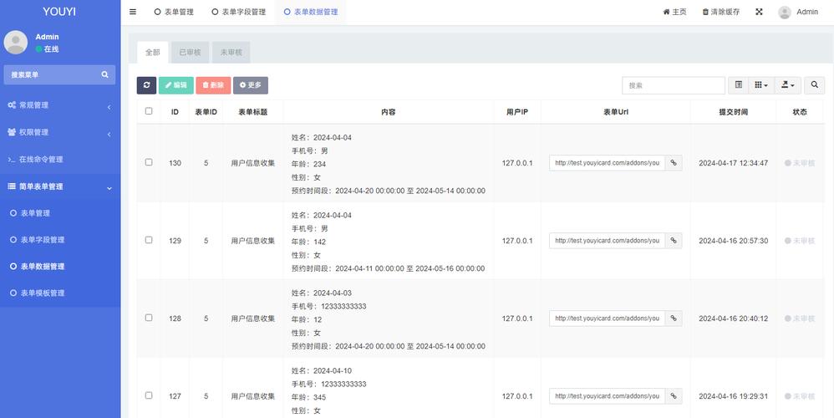Toggle 未审核 status of row 130
Screen dimensions: 834x418
pyautogui.click(x=800, y=163)
